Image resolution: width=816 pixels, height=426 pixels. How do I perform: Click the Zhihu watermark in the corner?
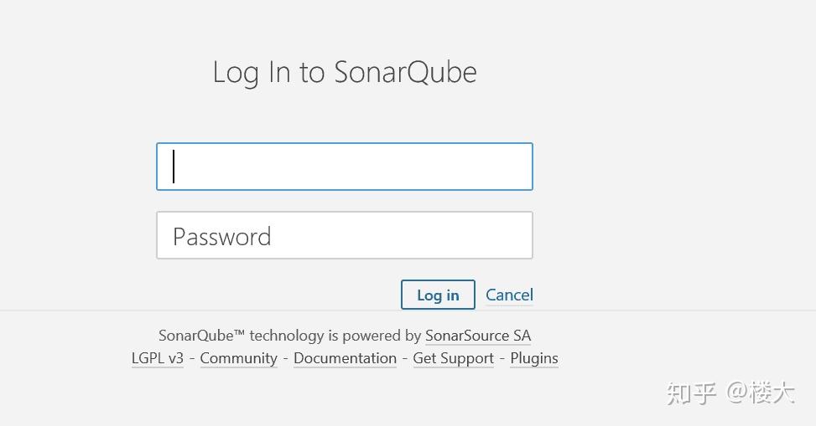(x=730, y=393)
